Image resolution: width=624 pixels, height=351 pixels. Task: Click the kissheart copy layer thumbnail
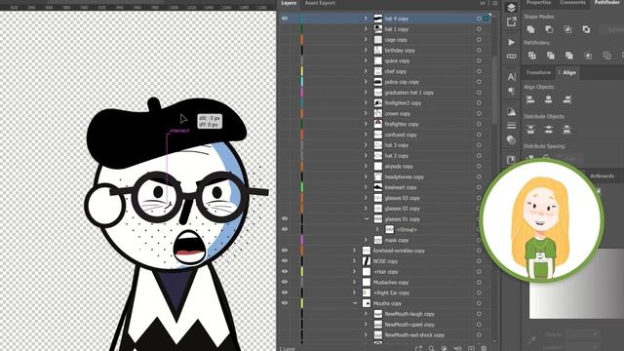(x=378, y=187)
